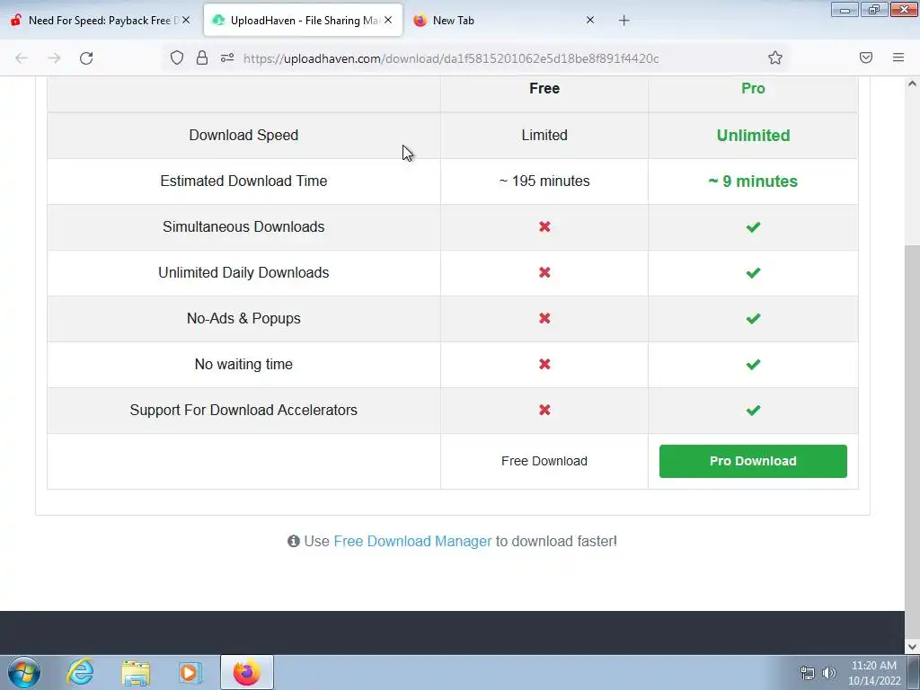
Task: Click the Pro Download button
Action: click(x=753, y=461)
